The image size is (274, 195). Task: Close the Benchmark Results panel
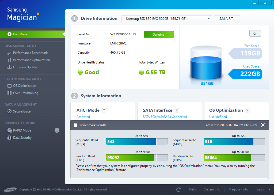(x=263, y=125)
